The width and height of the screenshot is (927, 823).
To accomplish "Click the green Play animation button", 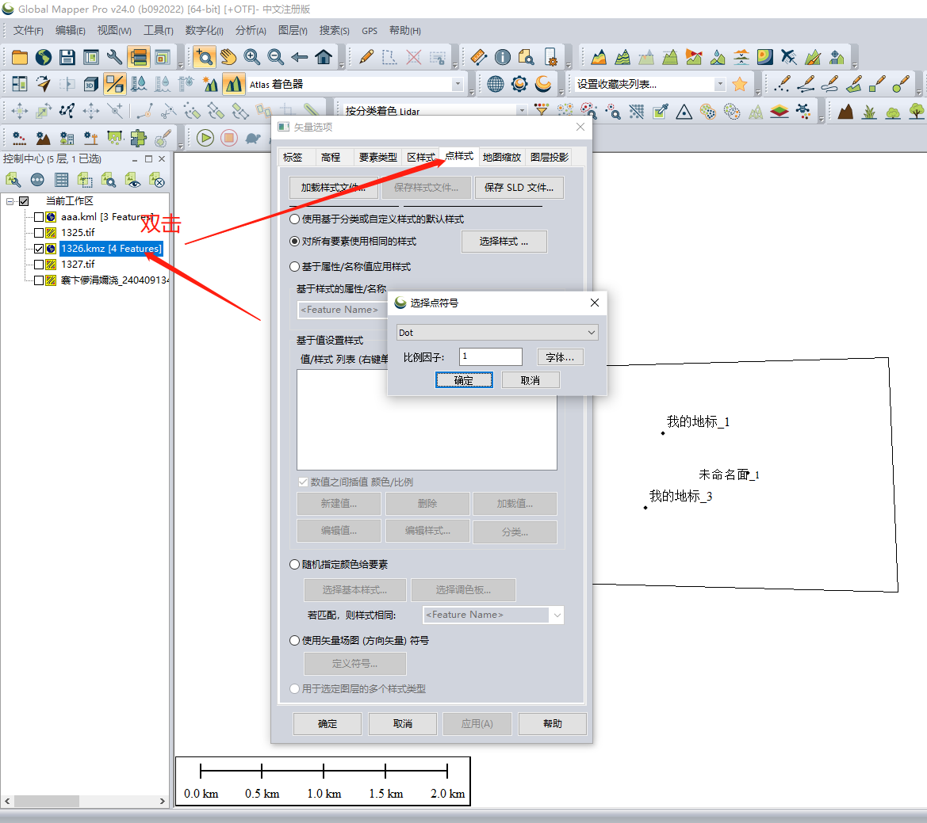I will (x=205, y=138).
